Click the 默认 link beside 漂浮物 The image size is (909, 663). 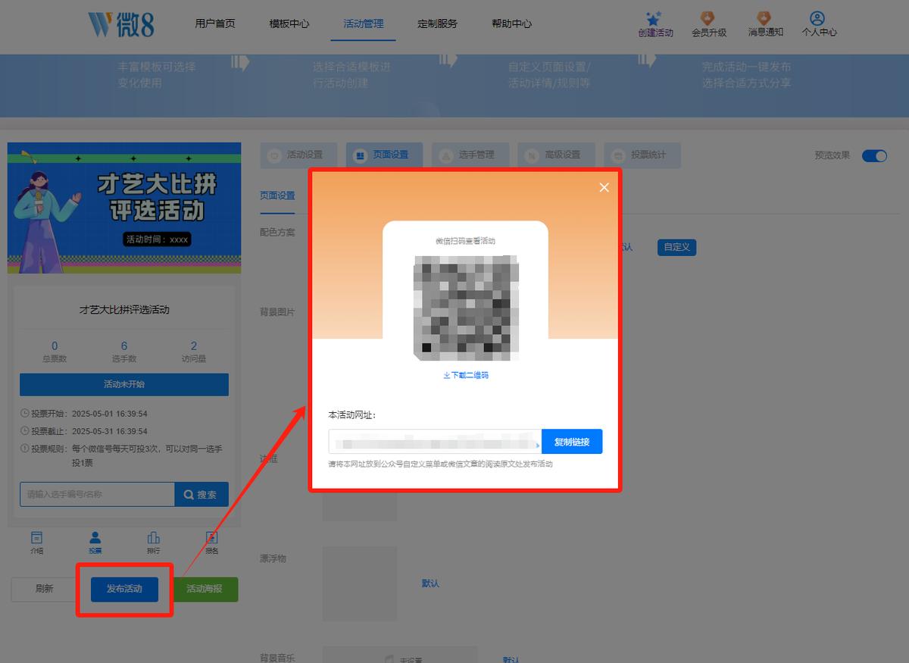click(430, 583)
